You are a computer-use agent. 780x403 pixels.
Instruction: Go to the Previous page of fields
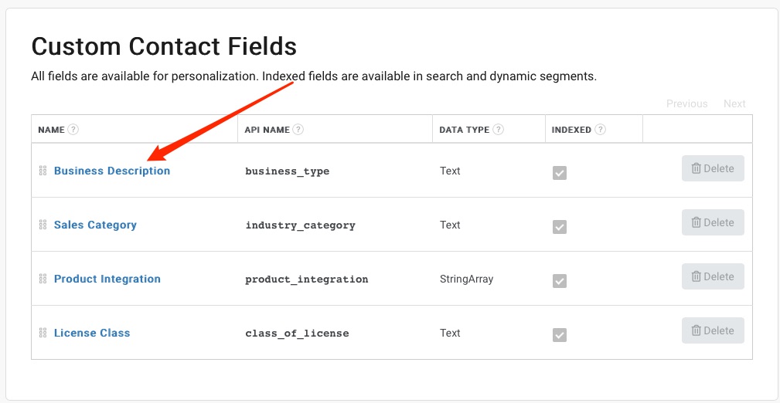coord(687,103)
